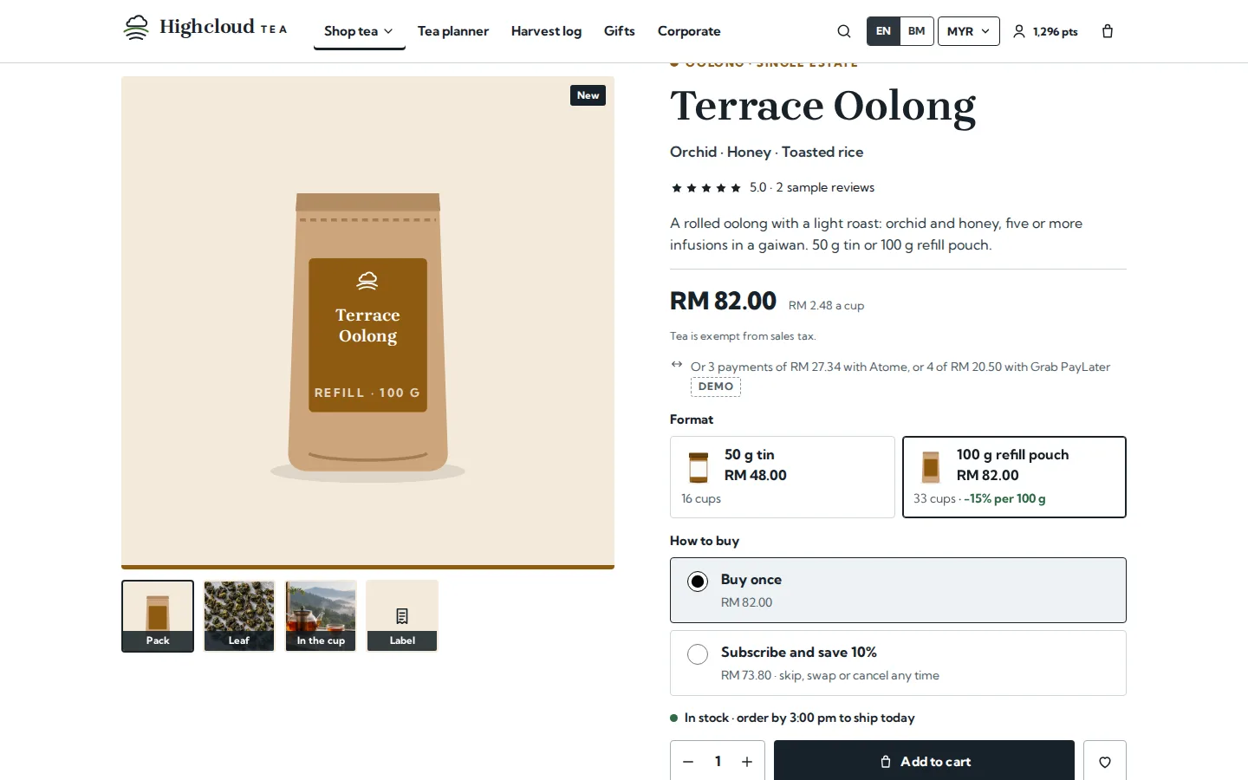The height and width of the screenshot is (780, 1248).
Task: Click the In stock shipping notice
Action: [x=792, y=718]
